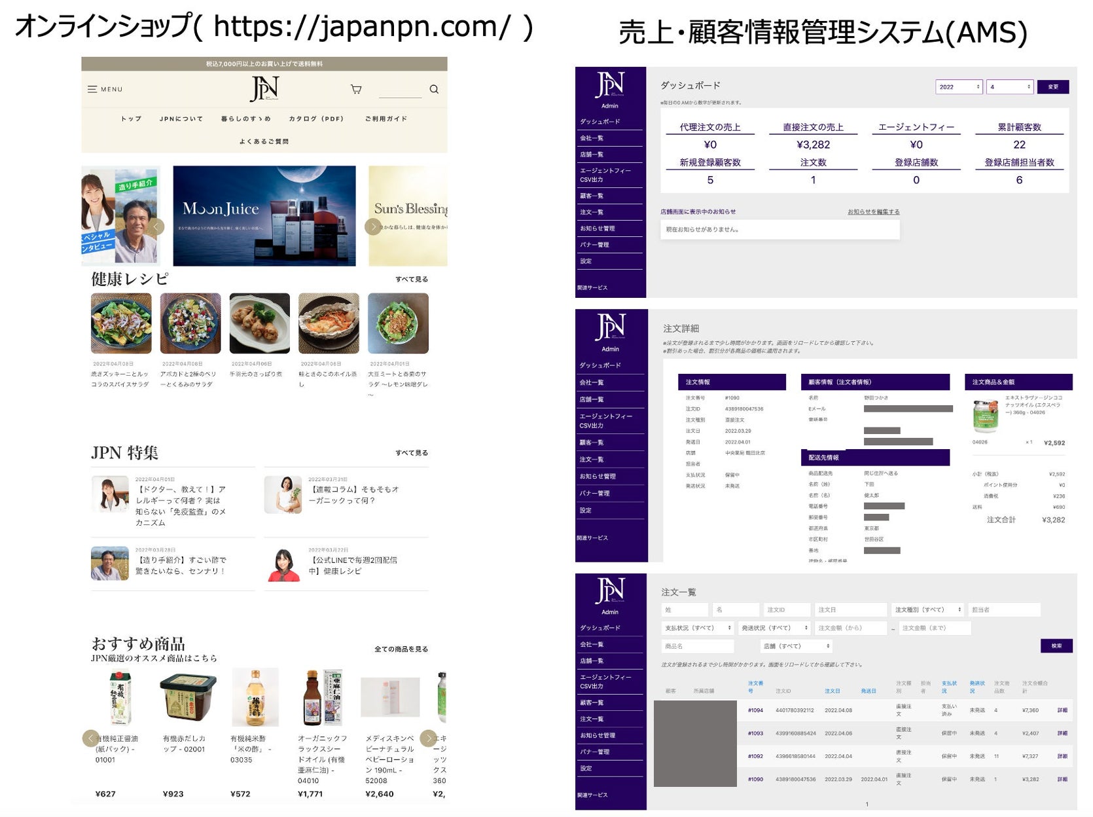Click the 累計顧客数 value 22 on the dashboard
1093x817 pixels.
[x=1019, y=145]
